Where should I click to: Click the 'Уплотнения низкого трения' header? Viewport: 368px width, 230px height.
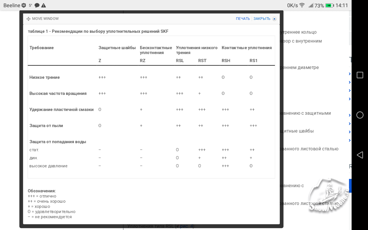[x=197, y=50]
